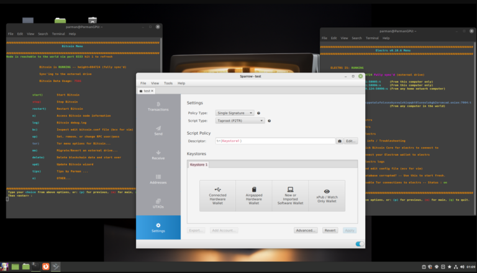The height and width of the screenshot is (273, 477).
Task: Select Airgapped Hardware Wallet option
Action: coord(253,195)
